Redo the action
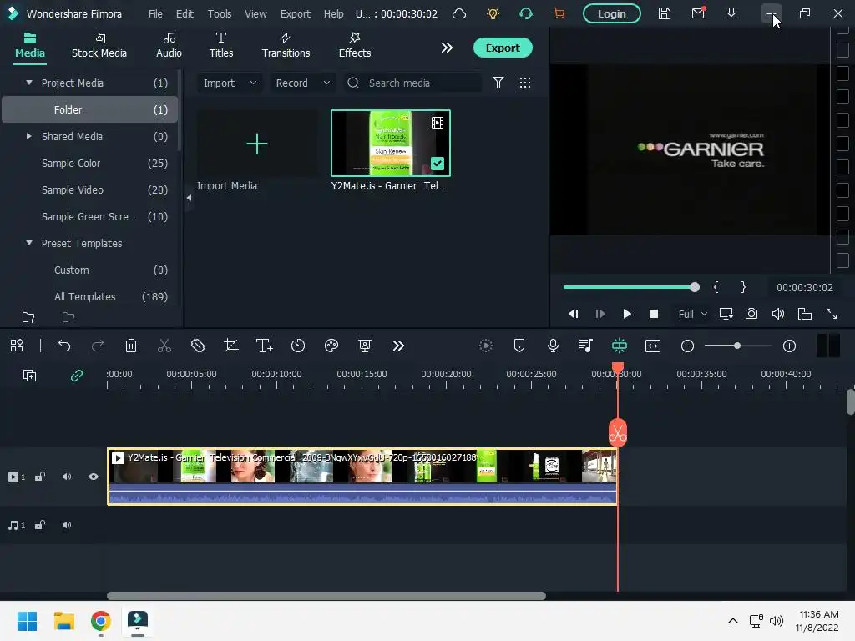Screen dimensions: 855x641 coord(98,346)
